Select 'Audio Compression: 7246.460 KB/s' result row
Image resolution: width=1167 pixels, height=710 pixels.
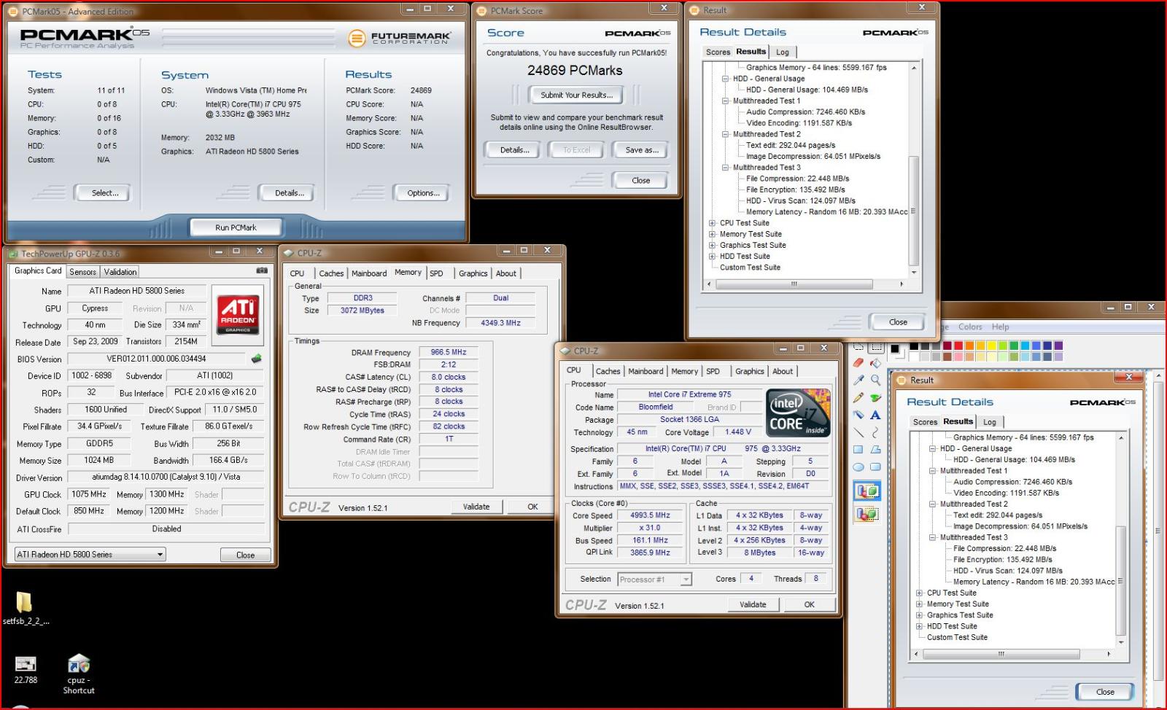[x=805, y=112]
